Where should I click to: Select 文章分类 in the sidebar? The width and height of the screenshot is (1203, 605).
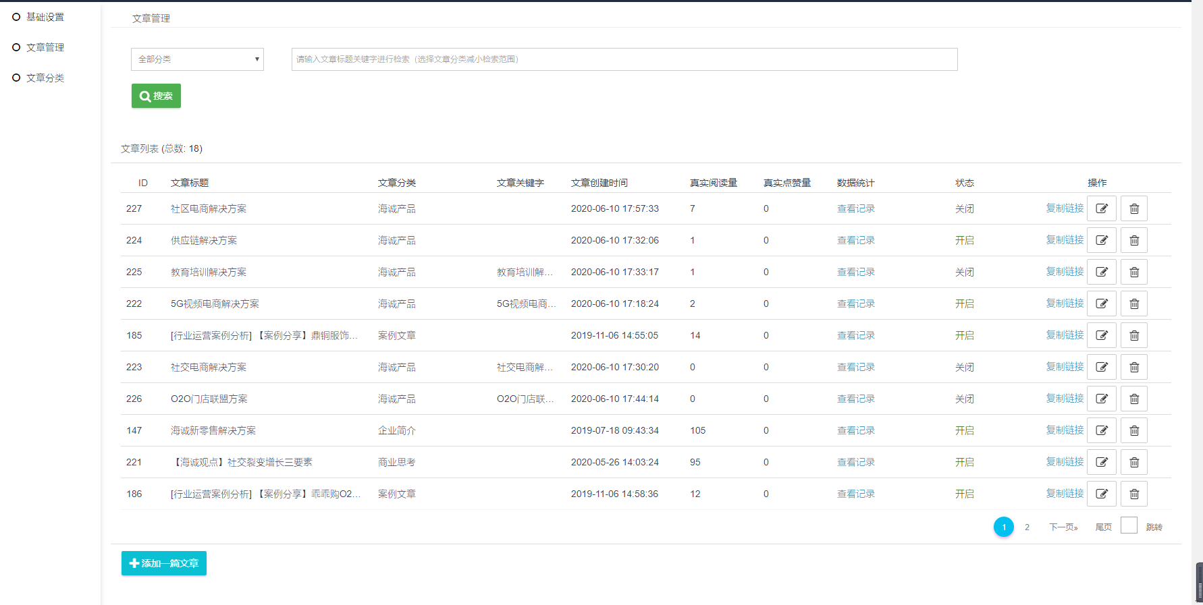(45, 78)
